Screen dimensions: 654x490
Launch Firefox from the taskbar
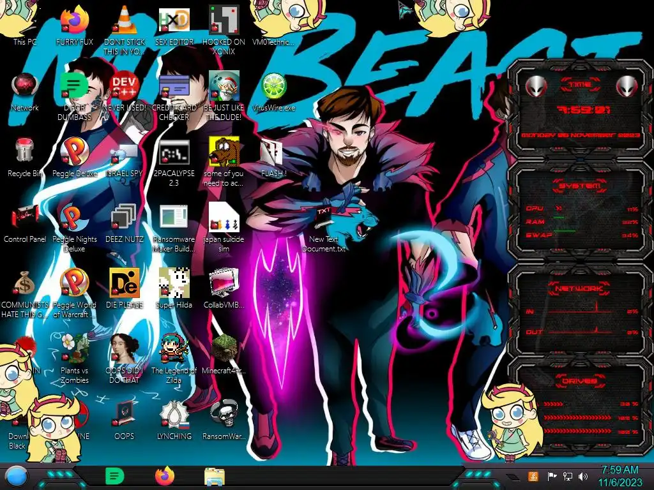pos(165,476)
